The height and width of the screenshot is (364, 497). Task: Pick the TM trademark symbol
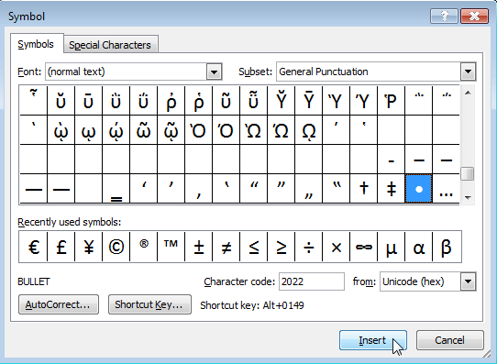[171, 247]
